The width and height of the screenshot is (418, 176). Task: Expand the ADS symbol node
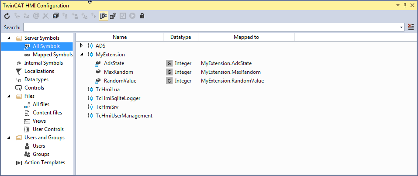[x=82, y=45]
